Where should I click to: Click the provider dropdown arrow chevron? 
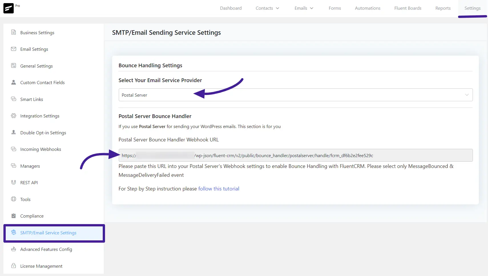[x=467, y=95]
